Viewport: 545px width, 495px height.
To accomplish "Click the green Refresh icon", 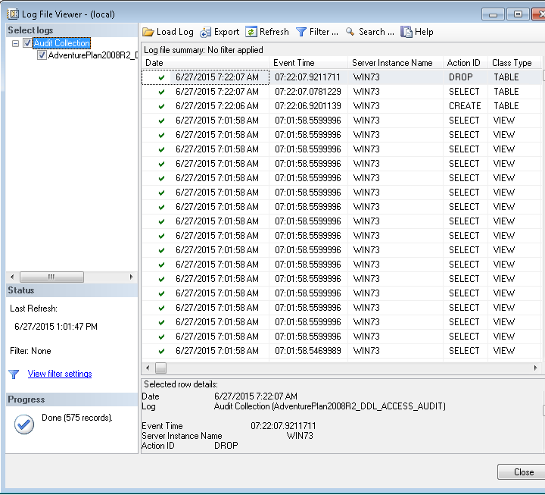I will (251, 32).
